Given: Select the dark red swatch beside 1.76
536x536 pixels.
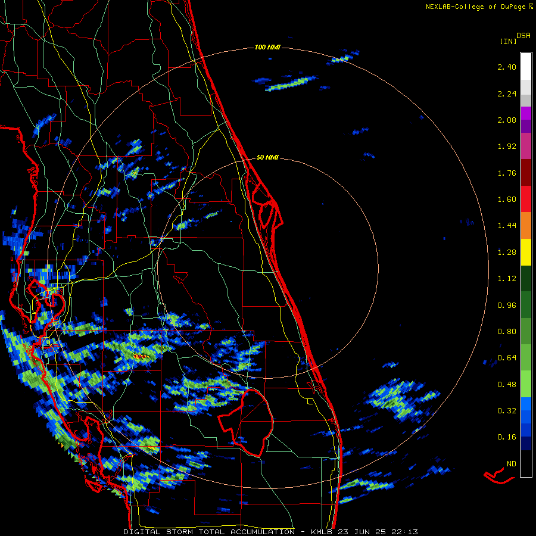Looking at the screenshot, I should [526, 173].
